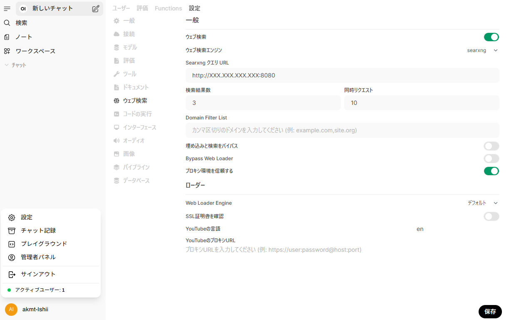The image size is (509, 320).
Task: Collapse the チャット section chevron
Action: click(7, 65)
